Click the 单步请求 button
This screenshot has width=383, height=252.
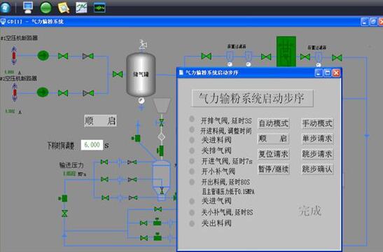click(317, 139)
